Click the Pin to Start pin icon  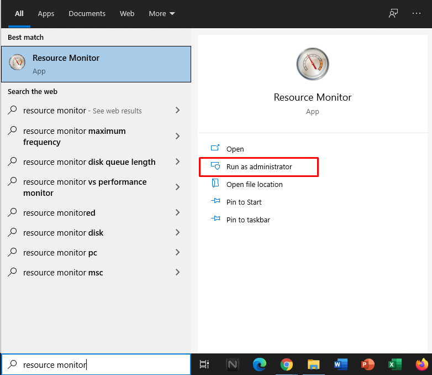pyautogui.click(x=215, y=201)
